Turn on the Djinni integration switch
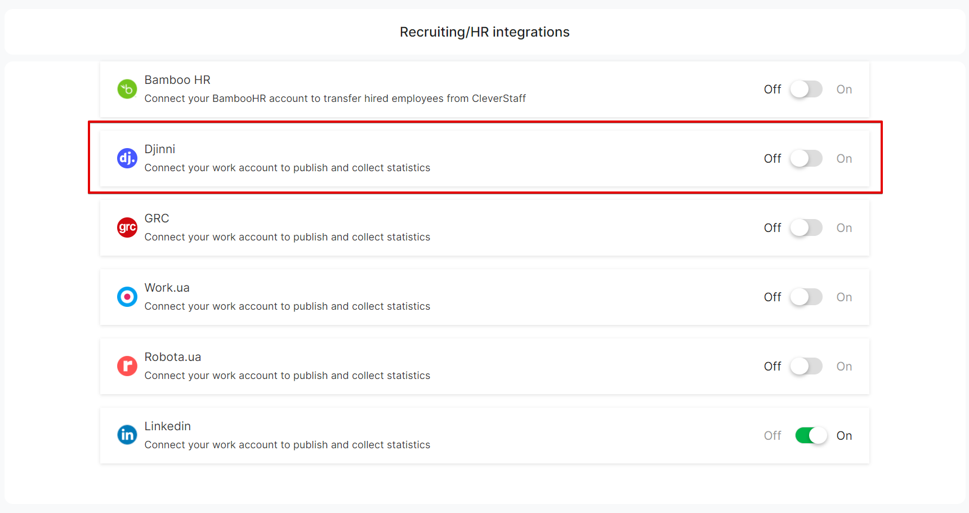 806,159
